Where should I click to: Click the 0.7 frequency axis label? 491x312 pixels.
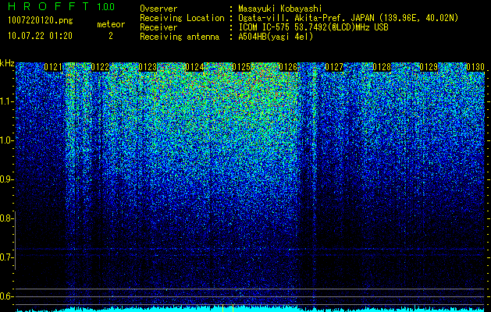6,257
